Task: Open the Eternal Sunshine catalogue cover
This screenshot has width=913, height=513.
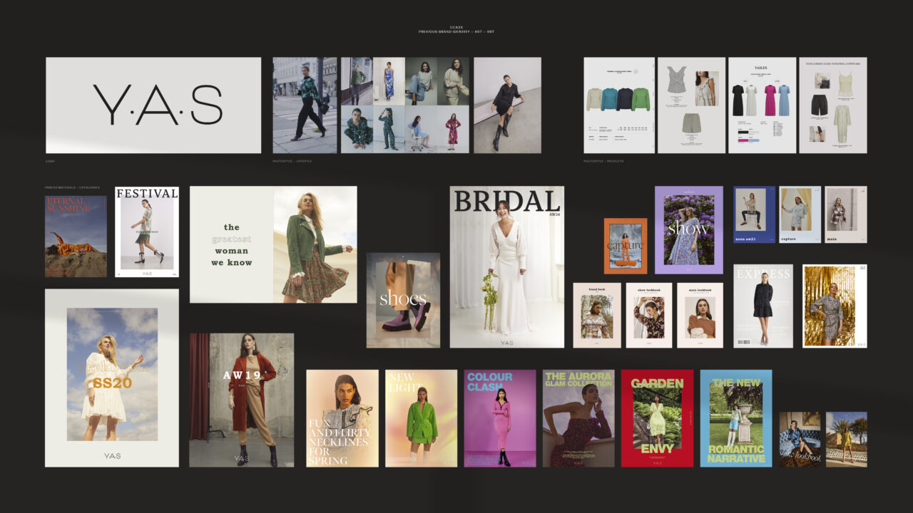Action: (76, 237)
